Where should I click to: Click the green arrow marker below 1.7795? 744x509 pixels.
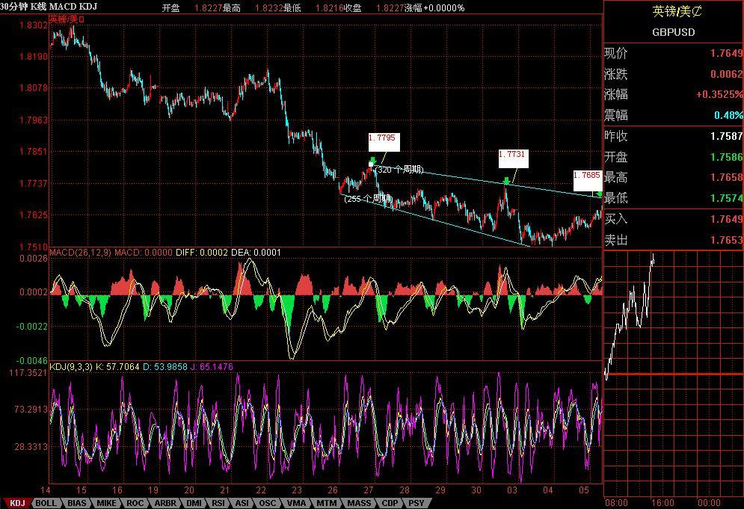coord(372,159)
